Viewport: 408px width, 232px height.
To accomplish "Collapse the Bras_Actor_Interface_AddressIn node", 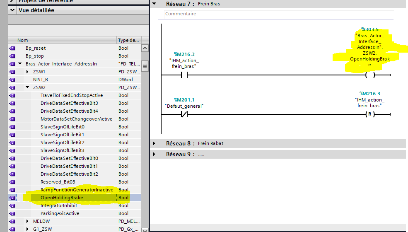I will [x=20, y=64].
